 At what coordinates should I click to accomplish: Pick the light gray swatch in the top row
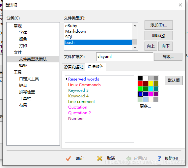pyautogui.click(x=151, y=78)
